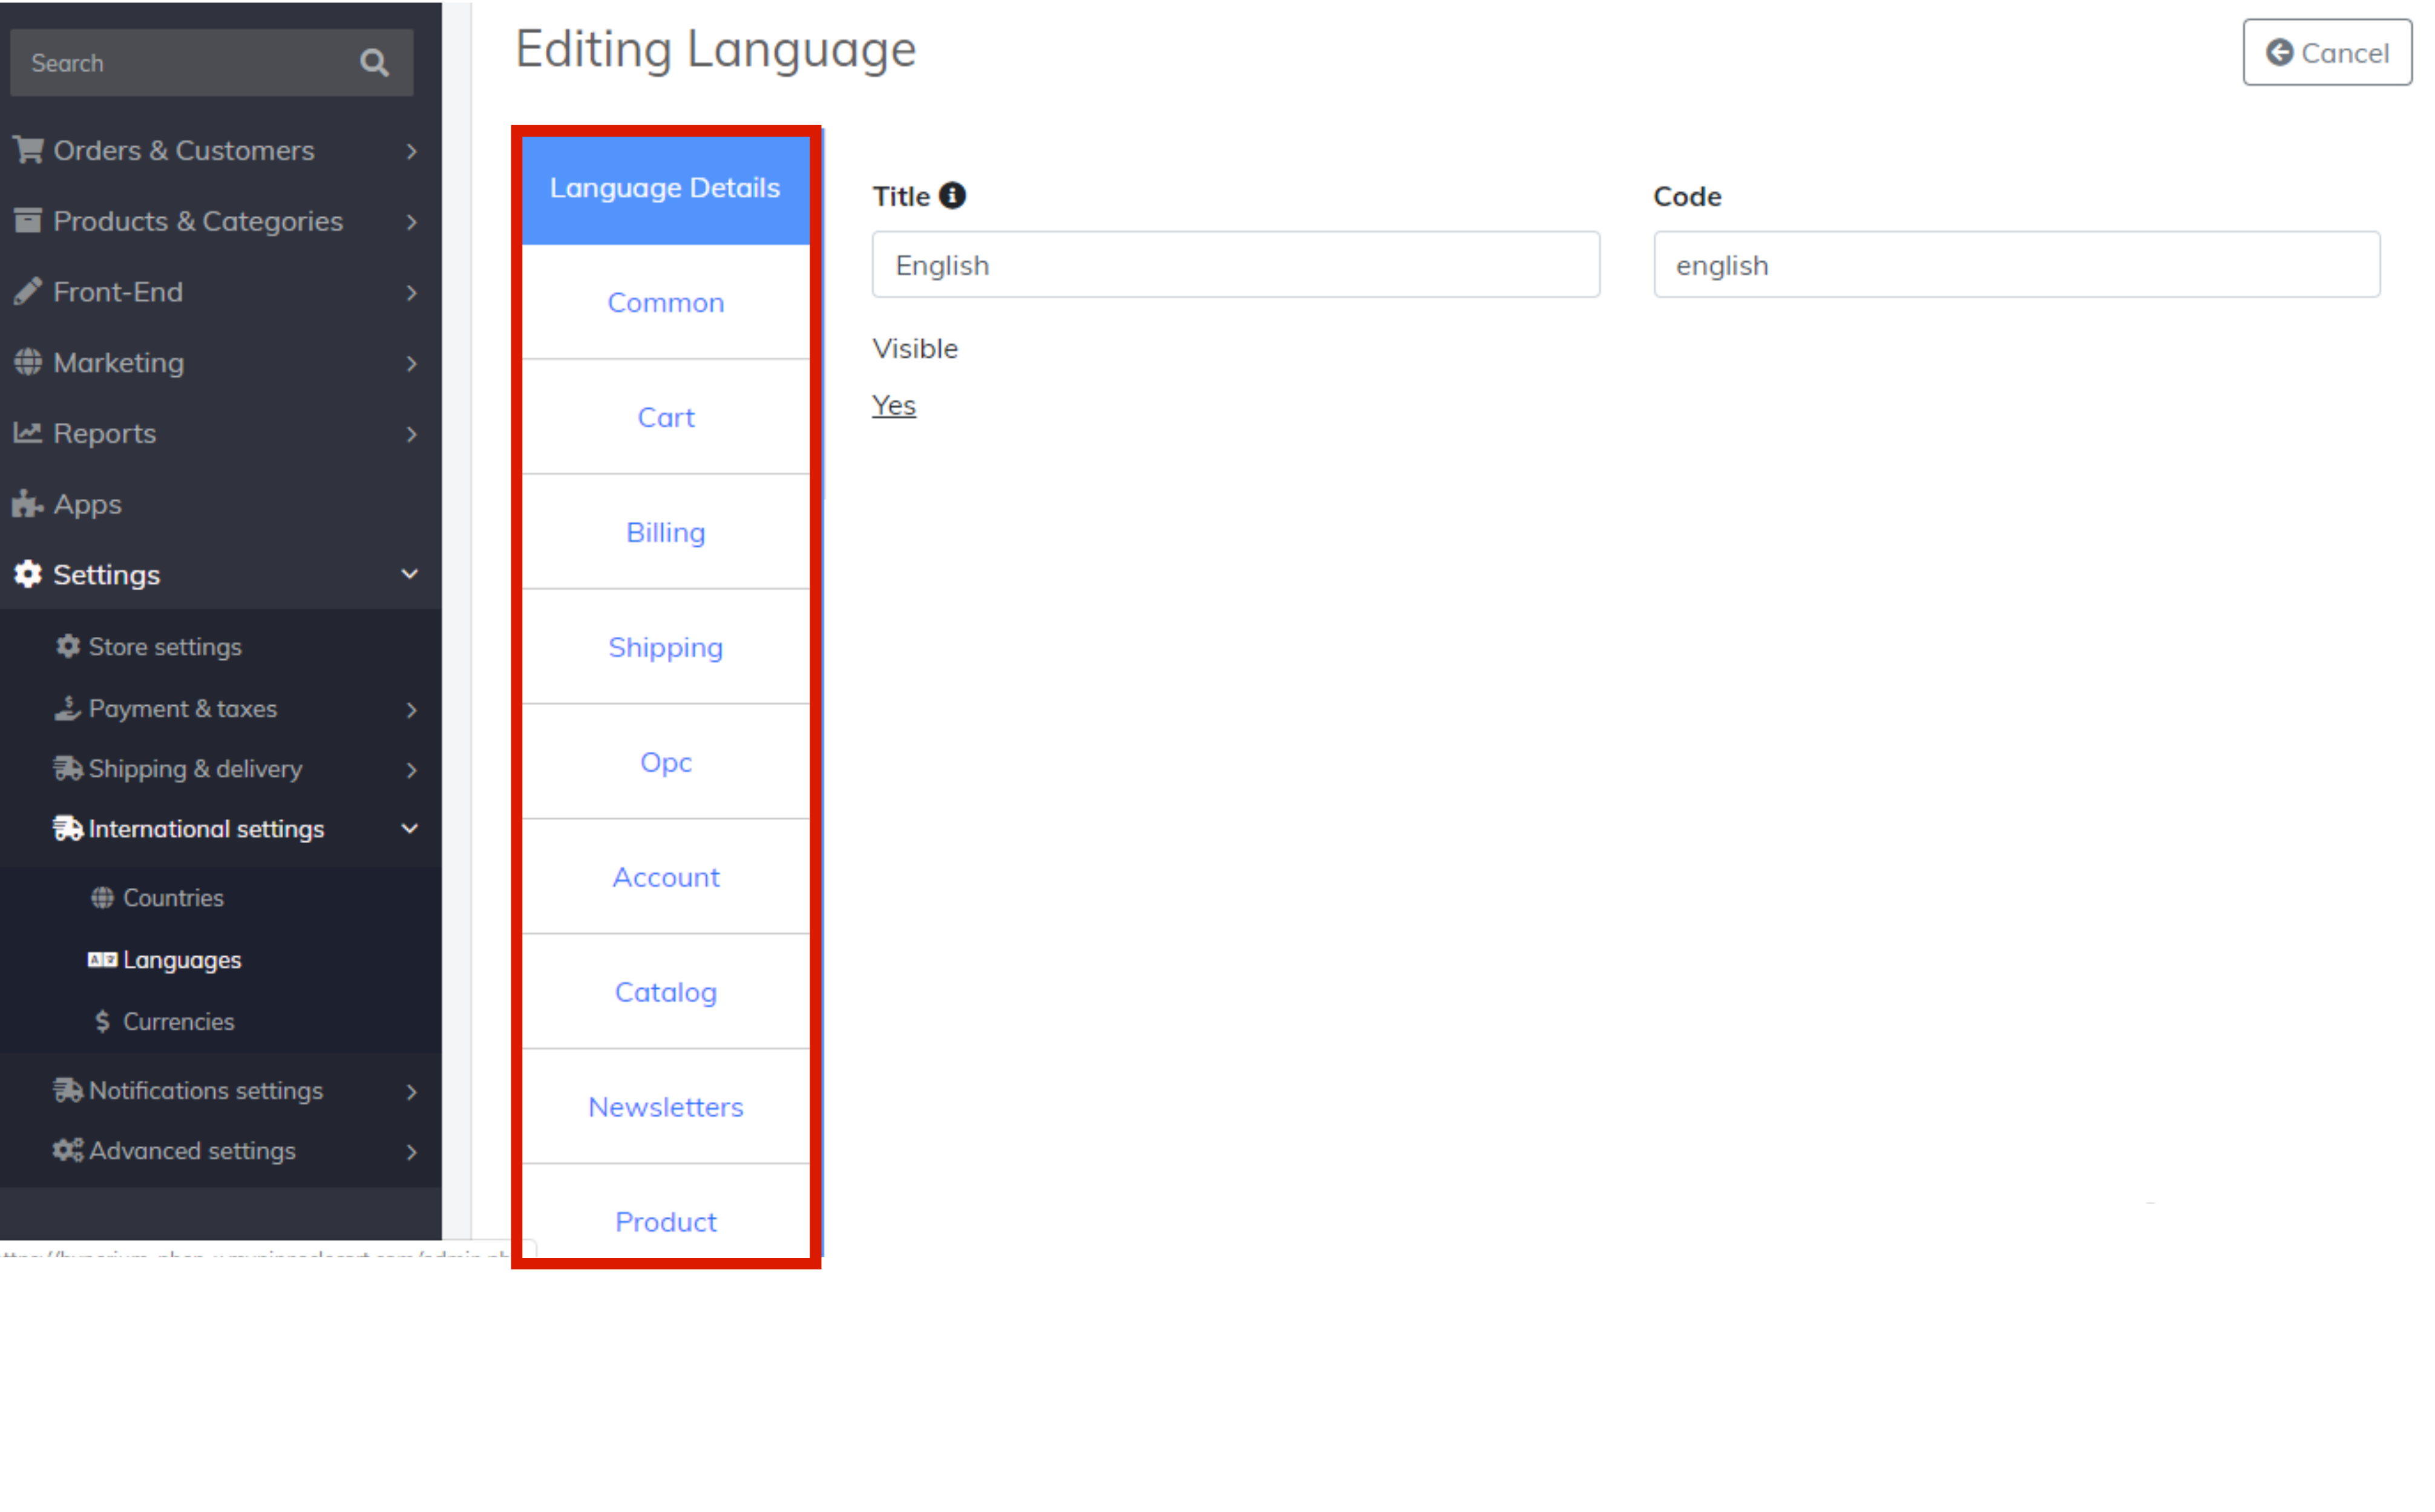2435x1512 pixels.
Task: Click the Reports chart icon
Action: [27, 433]
